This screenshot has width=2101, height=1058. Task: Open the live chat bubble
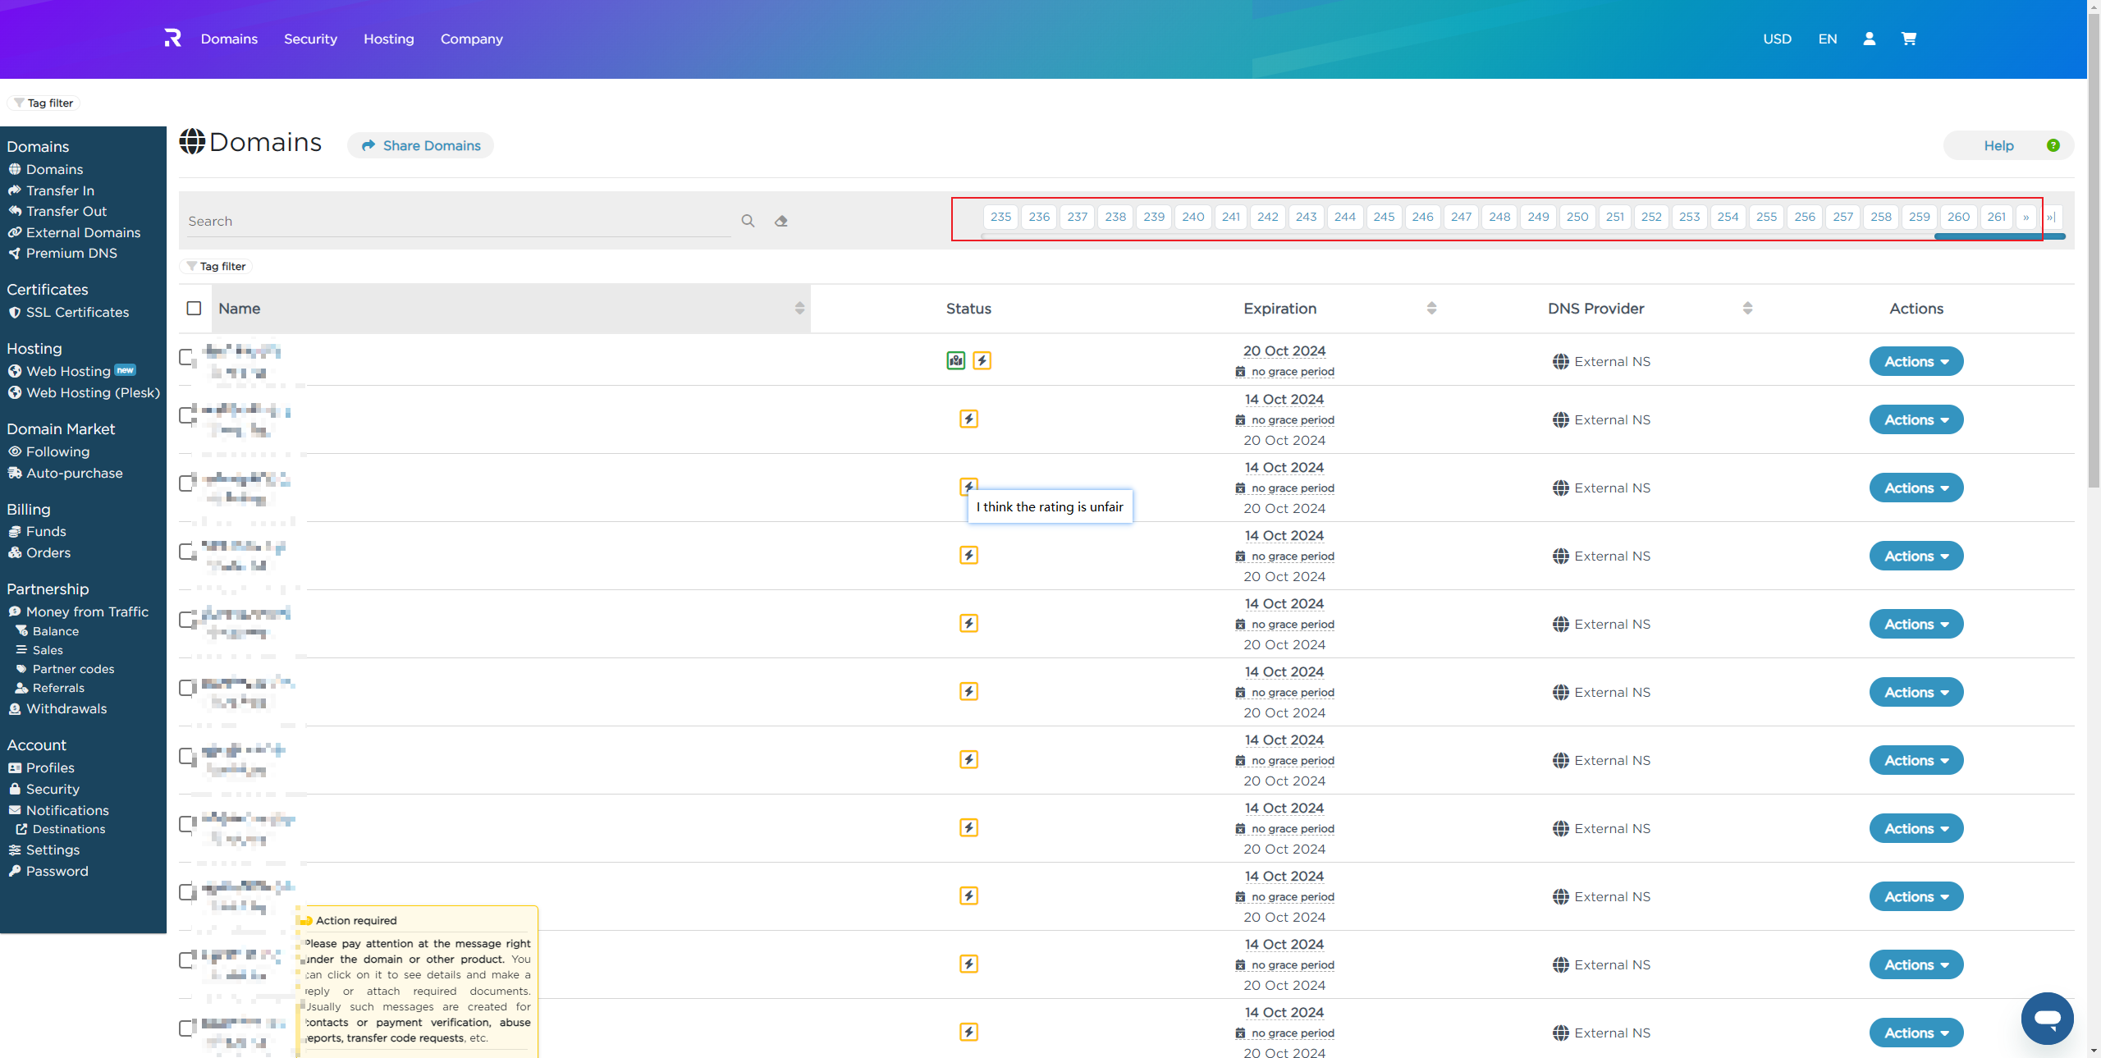(2047, 1019)
